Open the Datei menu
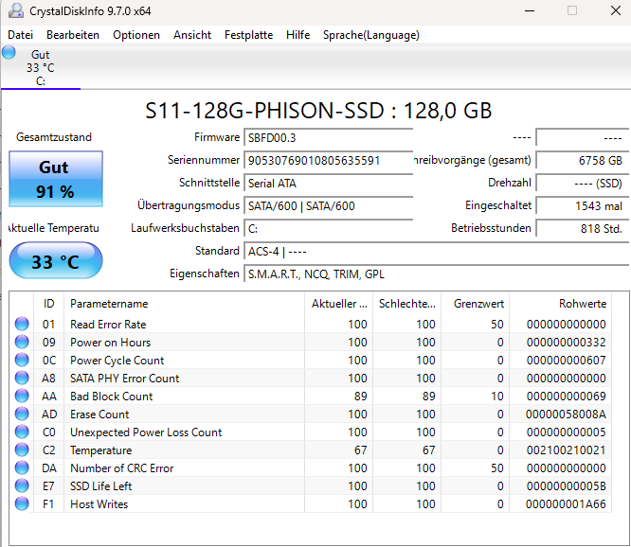This screenshot has width=631, height=547. tap(20, 35)
